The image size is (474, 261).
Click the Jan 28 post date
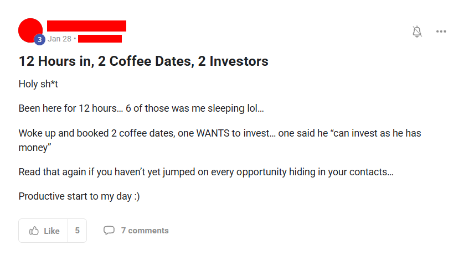[59, 39]
